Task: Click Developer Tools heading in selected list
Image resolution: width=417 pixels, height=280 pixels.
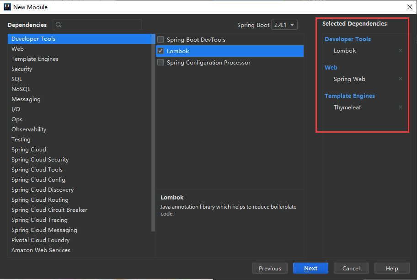Action: coord(347,39)
